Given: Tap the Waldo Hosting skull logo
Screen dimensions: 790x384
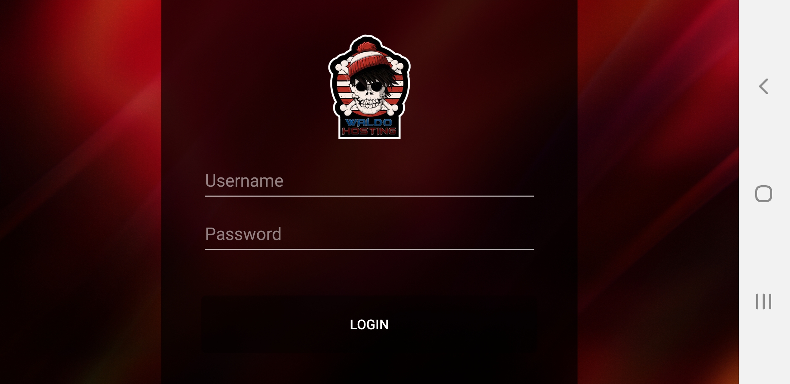Looking at the screenshot, I should [x=369, y=87].
